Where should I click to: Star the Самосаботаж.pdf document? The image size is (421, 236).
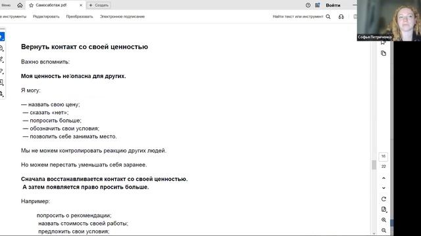(31, 5)
